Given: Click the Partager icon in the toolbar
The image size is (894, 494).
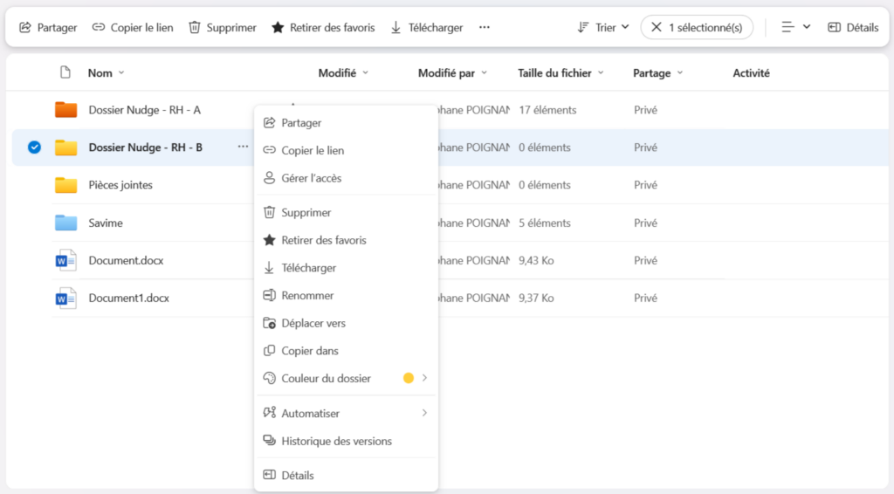Looking at the screenshot, I should (x=25, y=27).
